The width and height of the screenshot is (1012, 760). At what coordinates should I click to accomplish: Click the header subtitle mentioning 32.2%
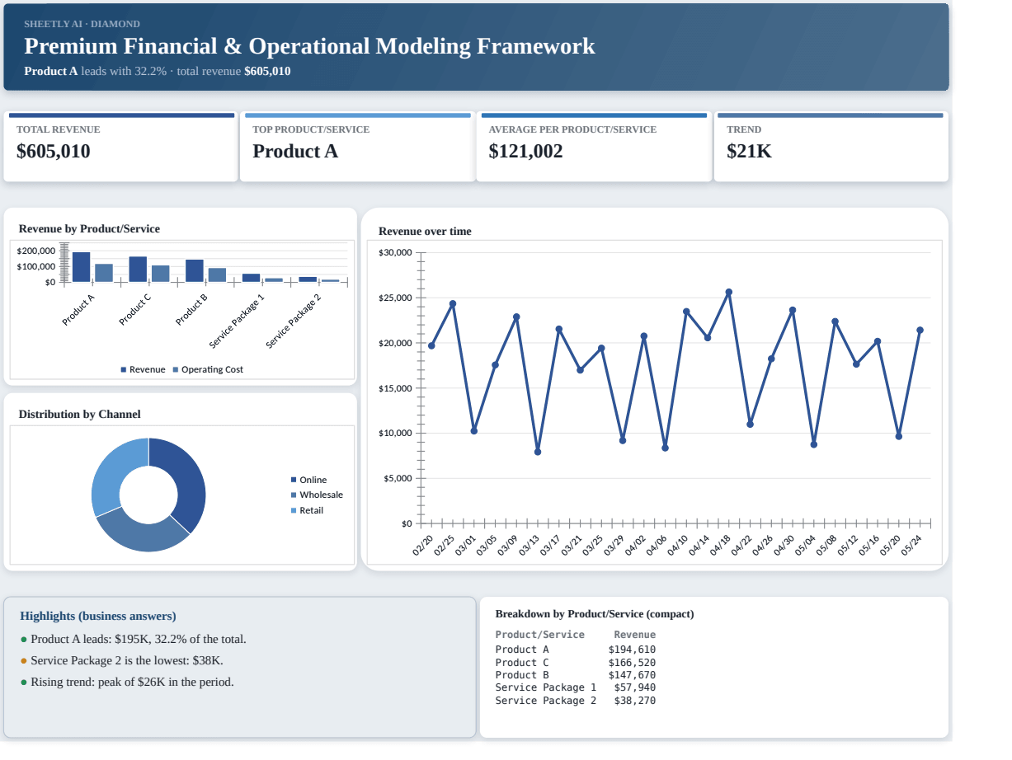click(158, 71)
